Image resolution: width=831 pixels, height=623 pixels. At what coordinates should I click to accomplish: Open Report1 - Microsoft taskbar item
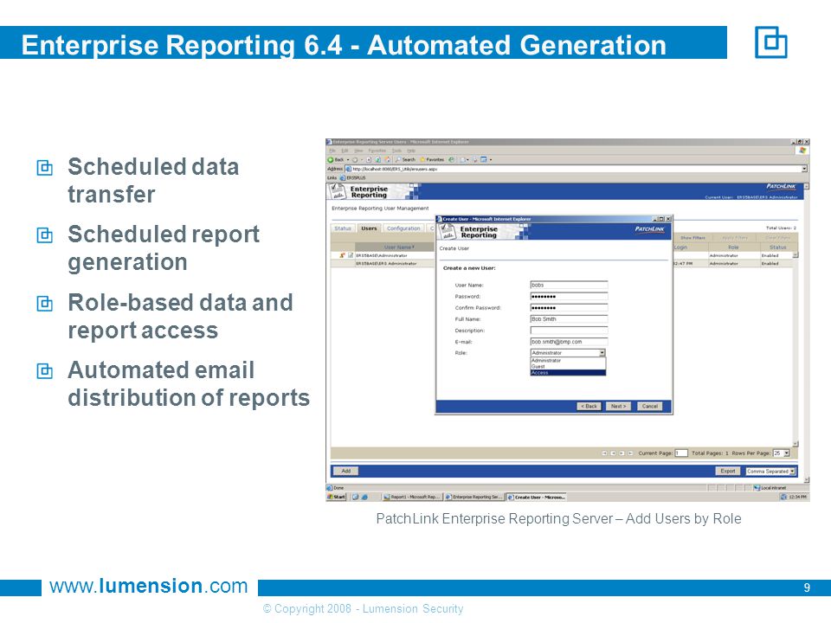click(x=412, y=497)
